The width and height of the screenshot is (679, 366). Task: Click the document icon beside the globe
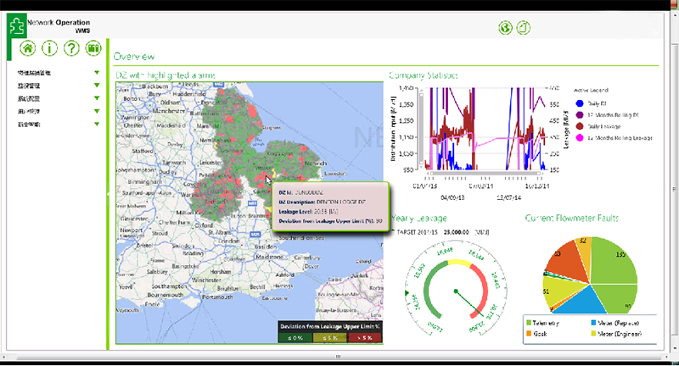(524, 28)
